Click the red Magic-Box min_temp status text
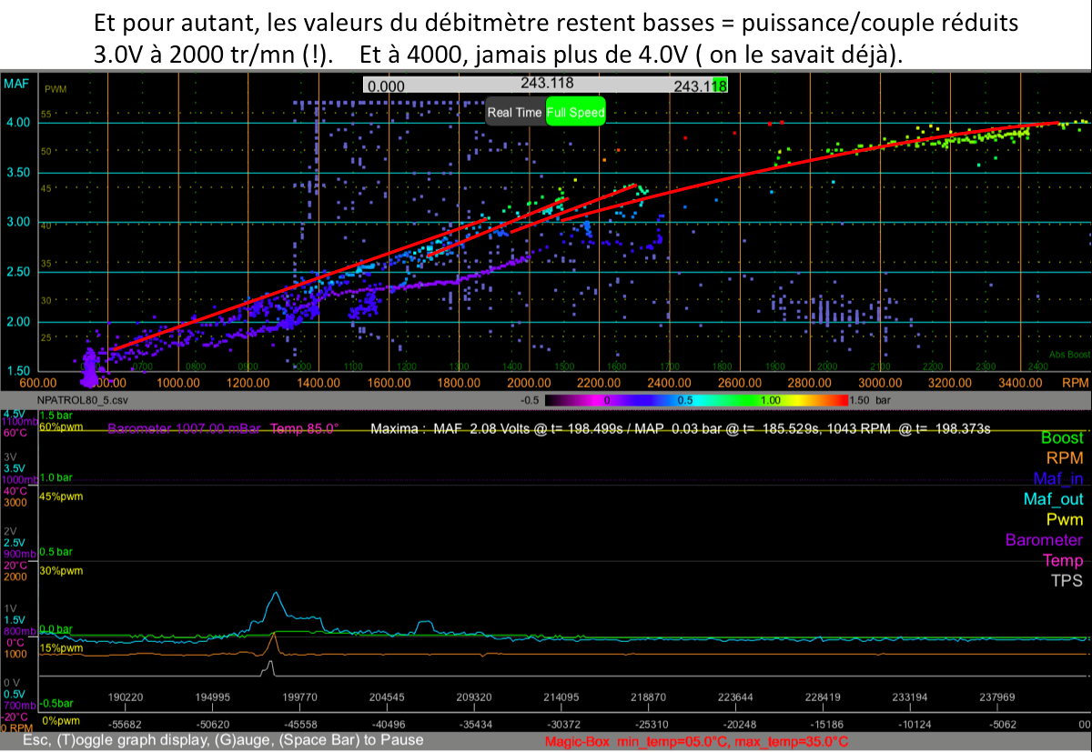This screenshot has width=1092, height=752. point(697,743)
